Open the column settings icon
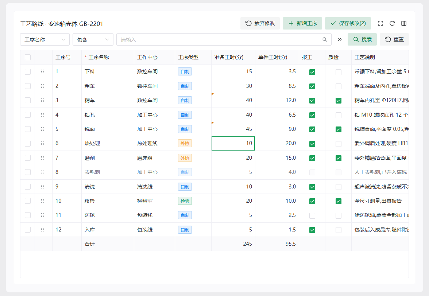 403,23
